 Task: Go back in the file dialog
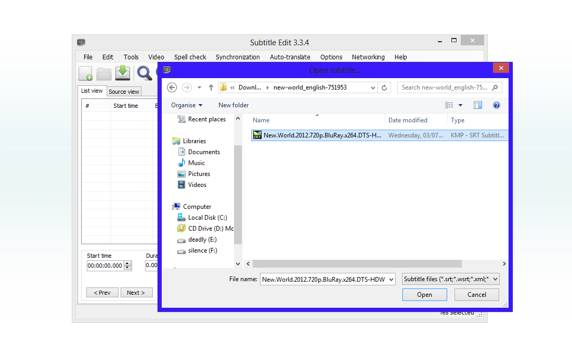coord(172,87)
